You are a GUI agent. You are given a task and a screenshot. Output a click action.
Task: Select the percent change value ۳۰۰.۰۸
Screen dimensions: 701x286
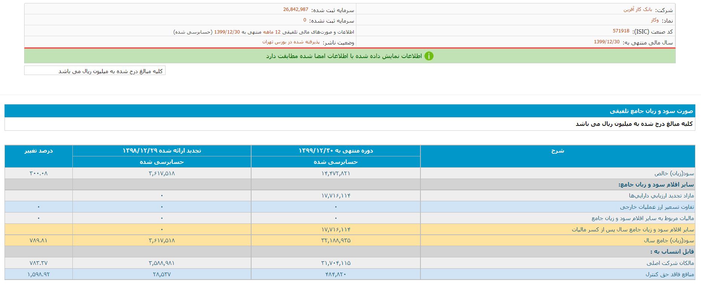pyautogui.click(x=38, y=173)
